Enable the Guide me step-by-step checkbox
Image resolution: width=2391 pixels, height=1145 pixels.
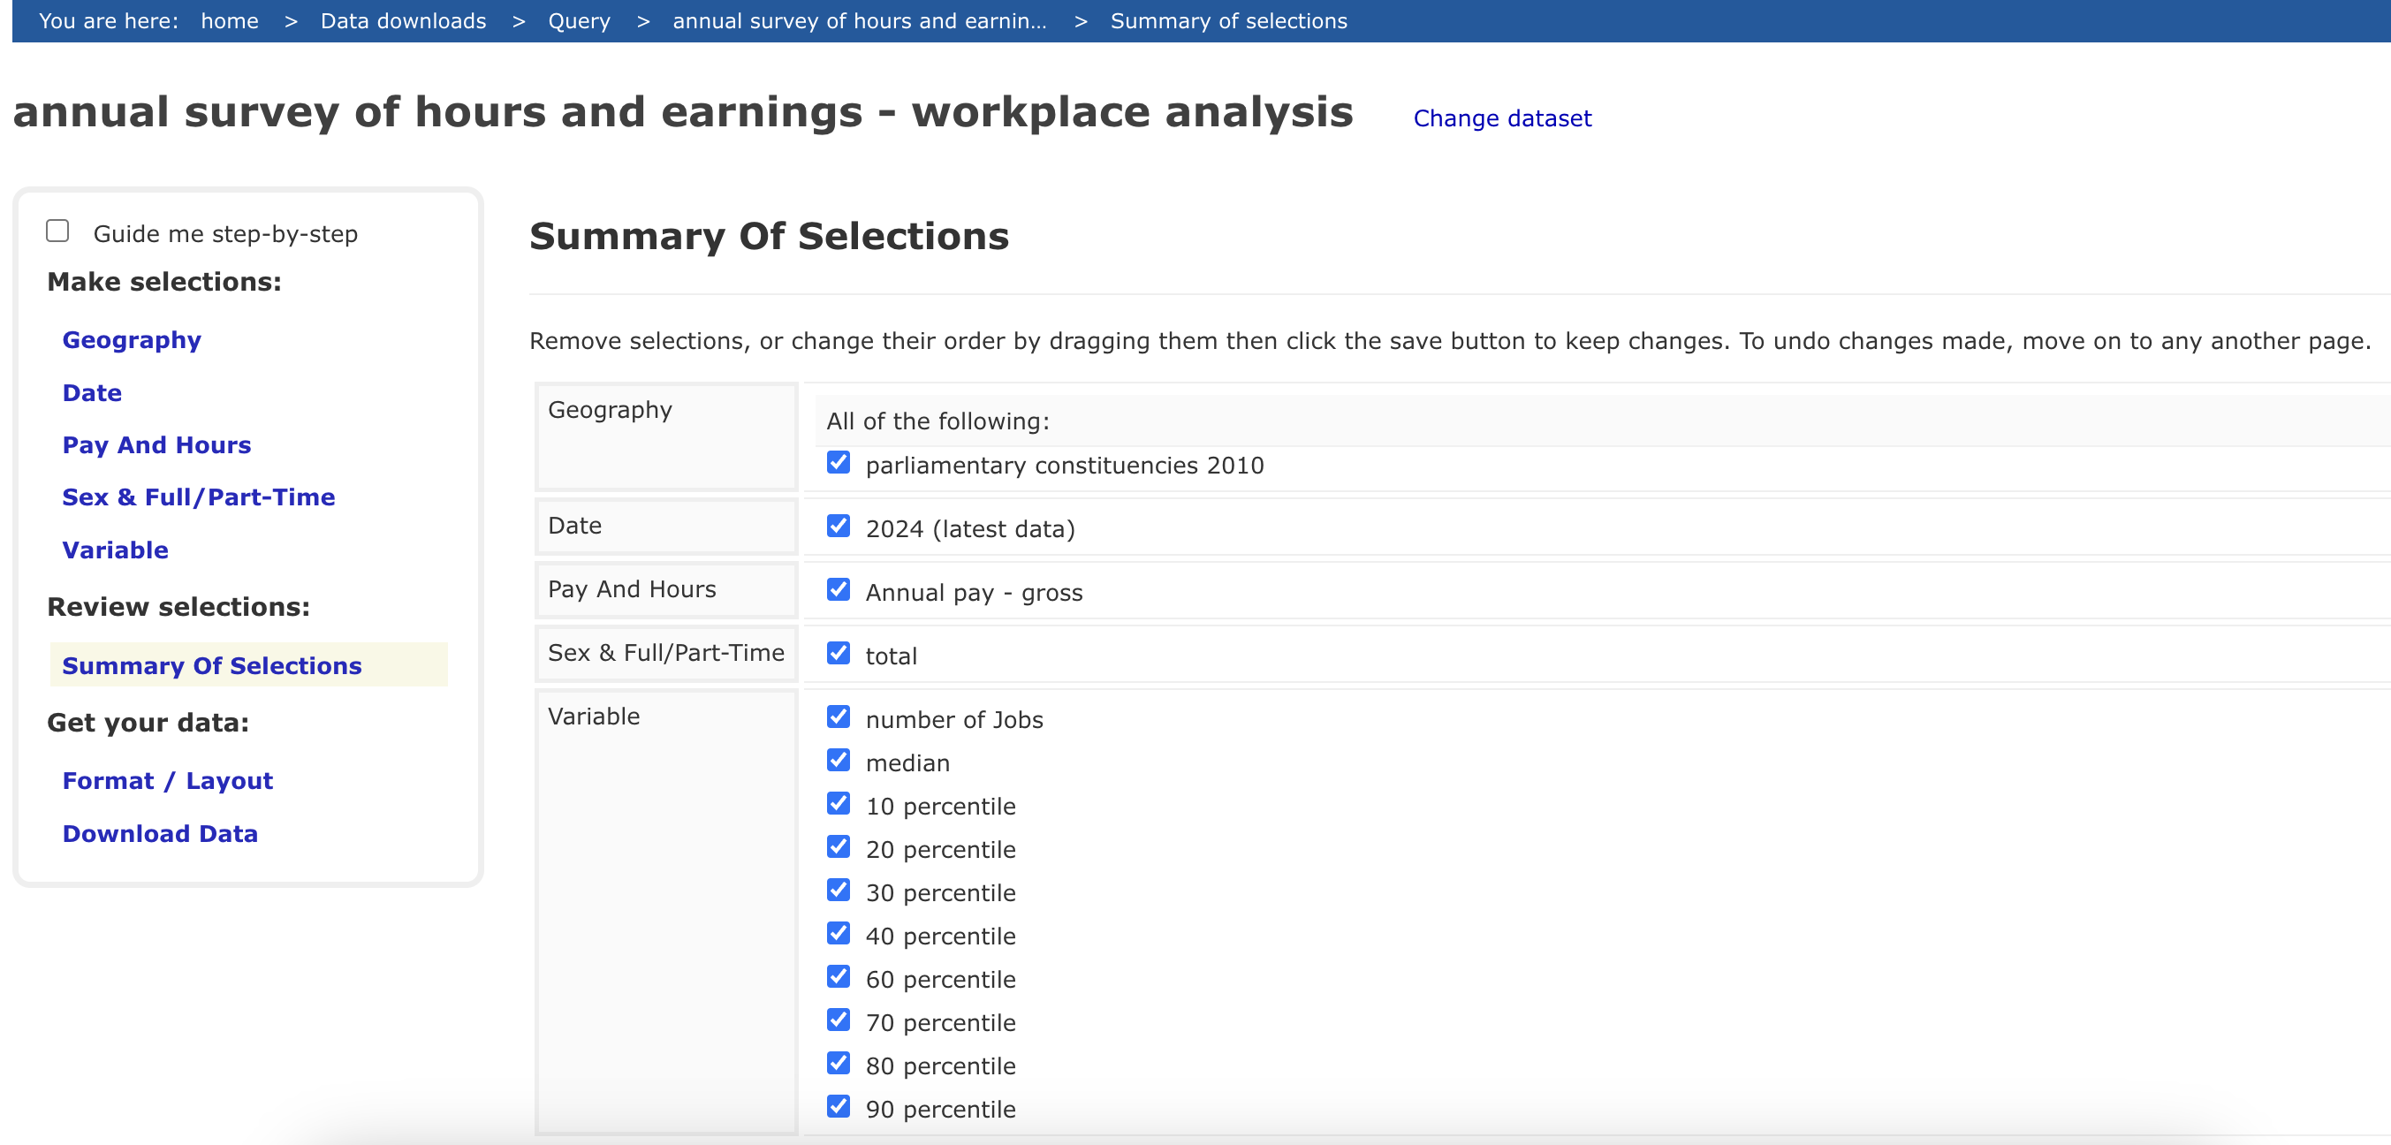pyautogui.click(x=57, y=231)
